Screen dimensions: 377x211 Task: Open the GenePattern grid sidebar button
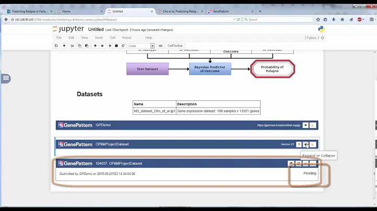[6, 78]
